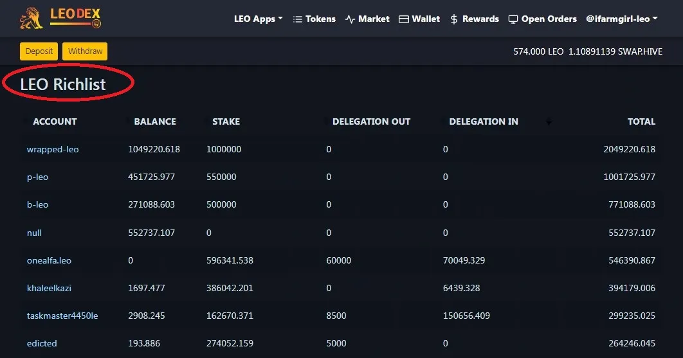Sort by the STAKE column header
The width and height of the screenshot is (683, 358).
pyautogui.click(x=226, y=121)
